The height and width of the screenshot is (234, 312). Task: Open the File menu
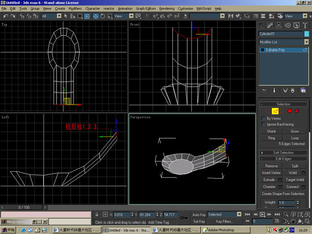click(x=4, y=8)
